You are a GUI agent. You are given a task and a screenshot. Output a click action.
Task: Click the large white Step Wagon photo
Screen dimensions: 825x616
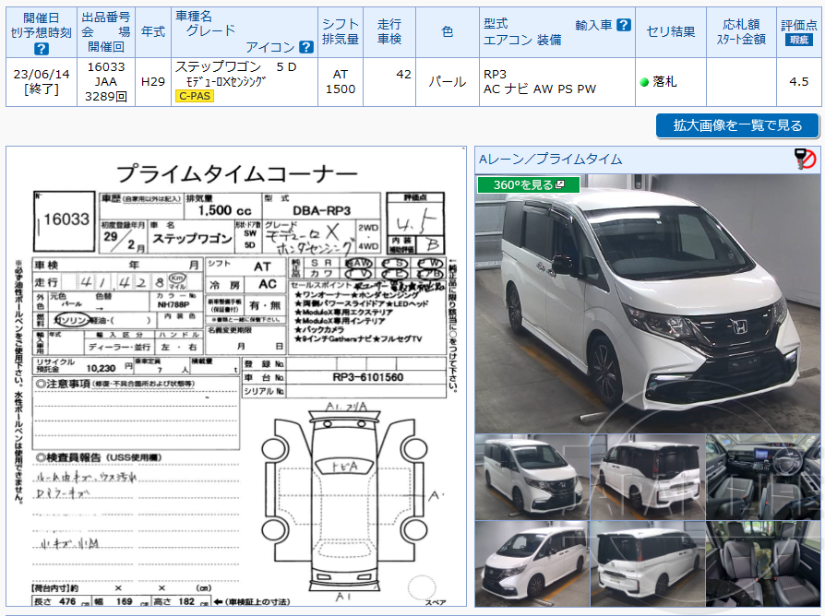click(x=646, y=304)
